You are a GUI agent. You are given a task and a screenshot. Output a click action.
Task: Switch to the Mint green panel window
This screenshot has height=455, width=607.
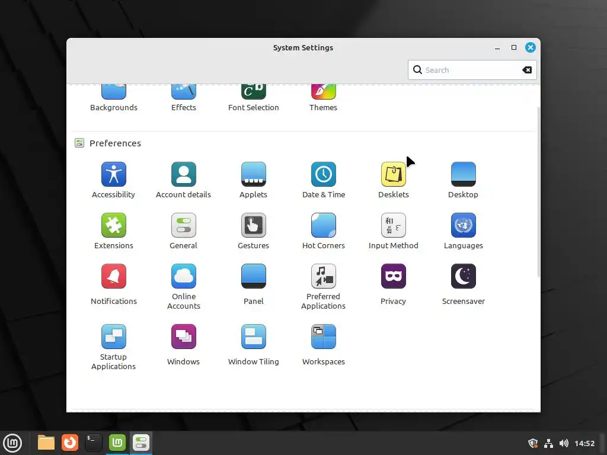pos(117,443)
